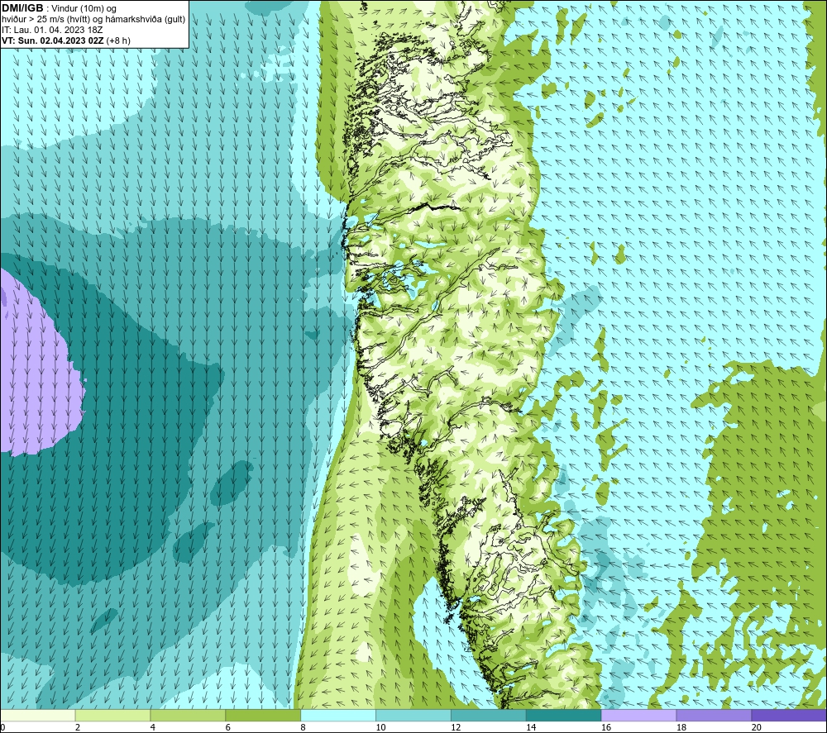This screenshot has width=827, height=733.
Task: Click the dark teal 14–16 m/s legend swatch
Action: point(563,716)
